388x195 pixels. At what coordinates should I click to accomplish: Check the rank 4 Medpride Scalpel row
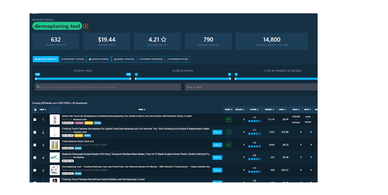pos(35,157)
